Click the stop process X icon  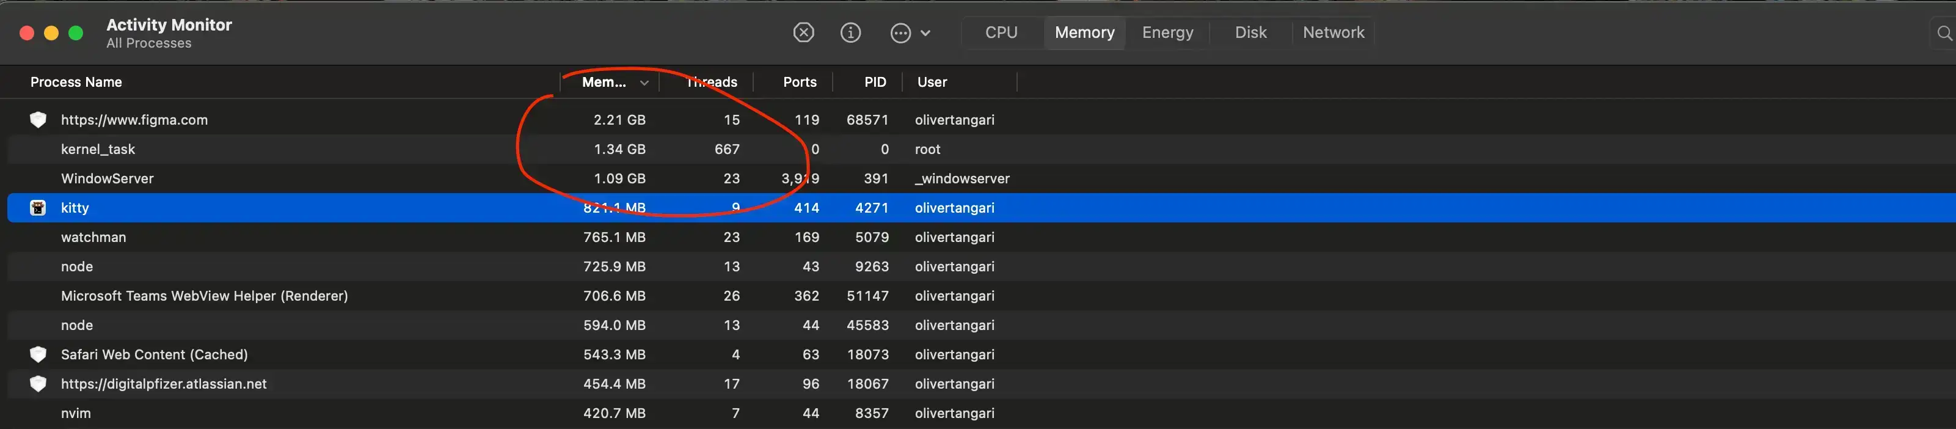coord(803,32)
